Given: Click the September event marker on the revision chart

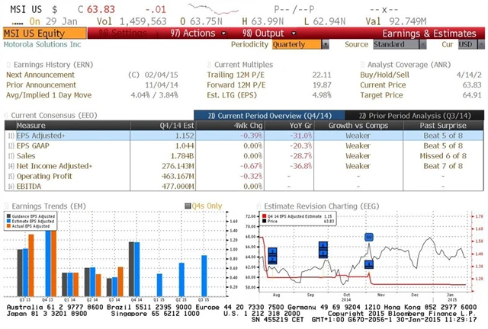Looking at the screenshot, I should (323, 249).
